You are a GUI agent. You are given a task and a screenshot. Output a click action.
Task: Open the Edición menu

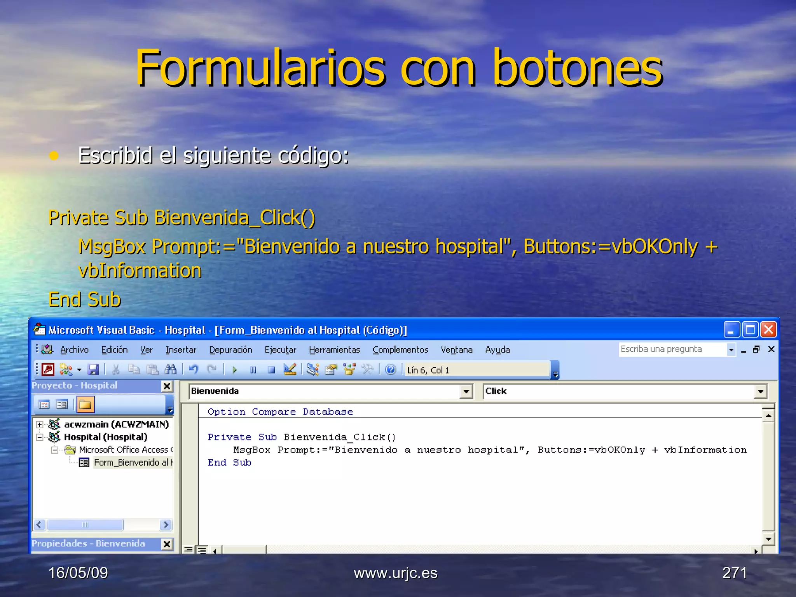click(114, 350)
